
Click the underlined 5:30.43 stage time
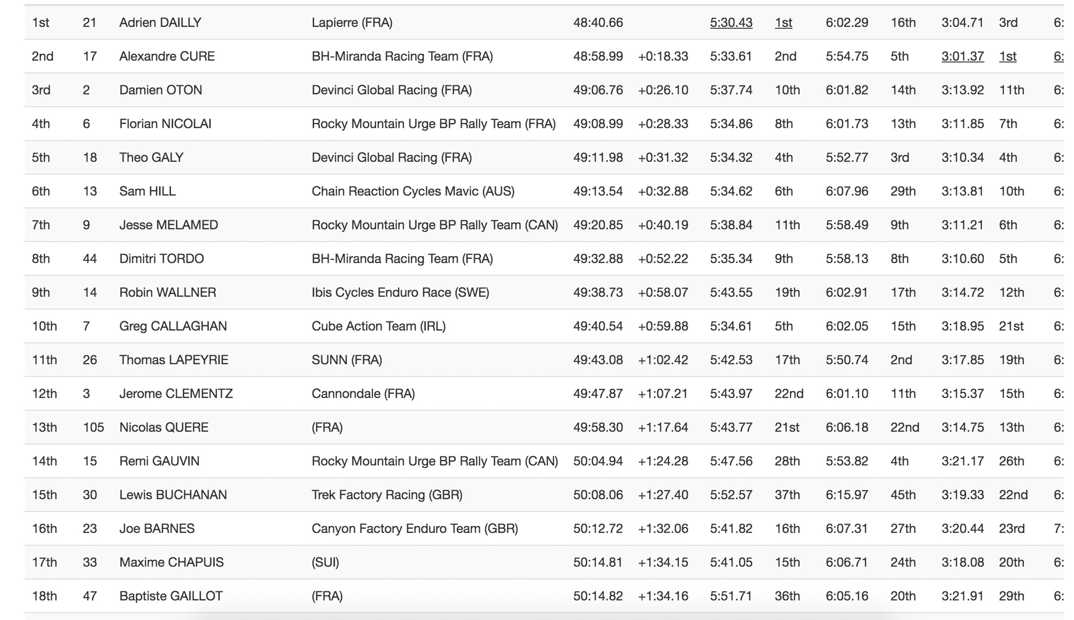[731, 23]
